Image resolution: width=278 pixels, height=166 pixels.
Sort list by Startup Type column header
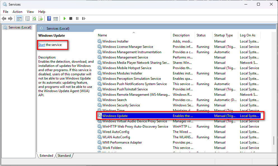click(x=223, y=35)
